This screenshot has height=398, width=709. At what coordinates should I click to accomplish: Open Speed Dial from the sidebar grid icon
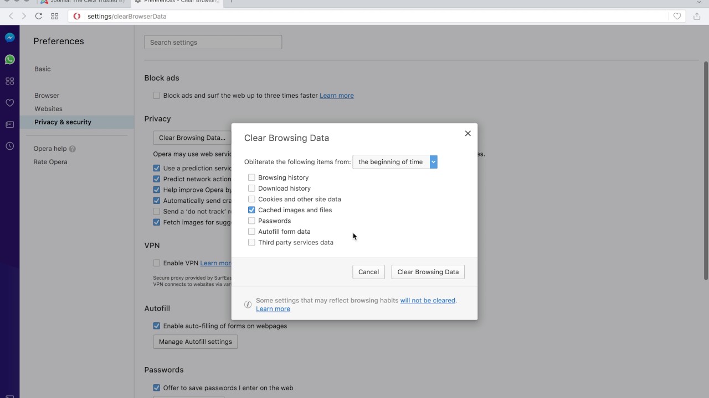pyautogui.click(x=9, y=81)
